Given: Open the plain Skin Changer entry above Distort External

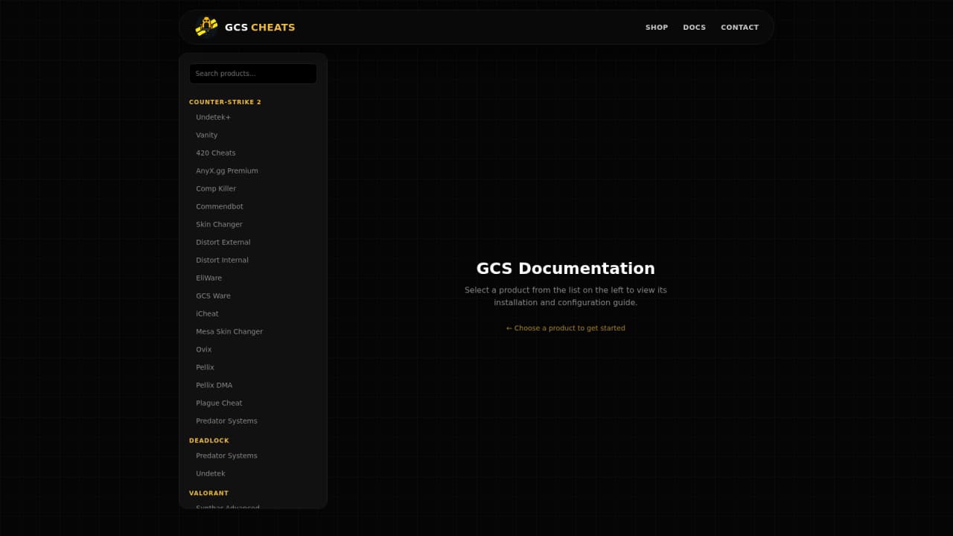Looking at the screenshot, I should click(253, 225).
